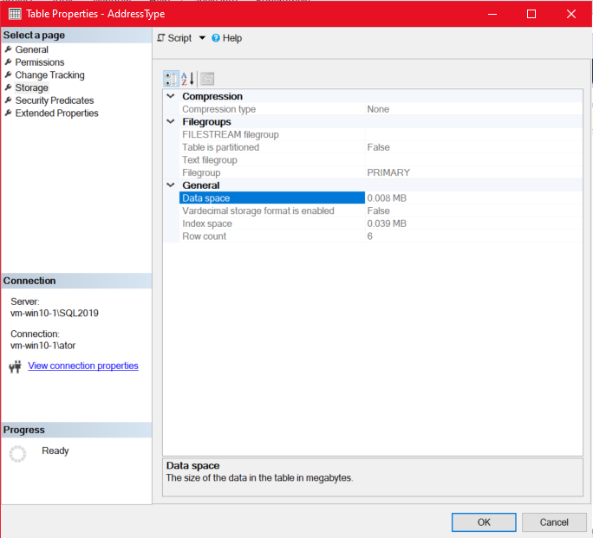Image resolution: width=593 pixels, height=538 pixels.
Task: Click the Script button label
Action: 179,38
